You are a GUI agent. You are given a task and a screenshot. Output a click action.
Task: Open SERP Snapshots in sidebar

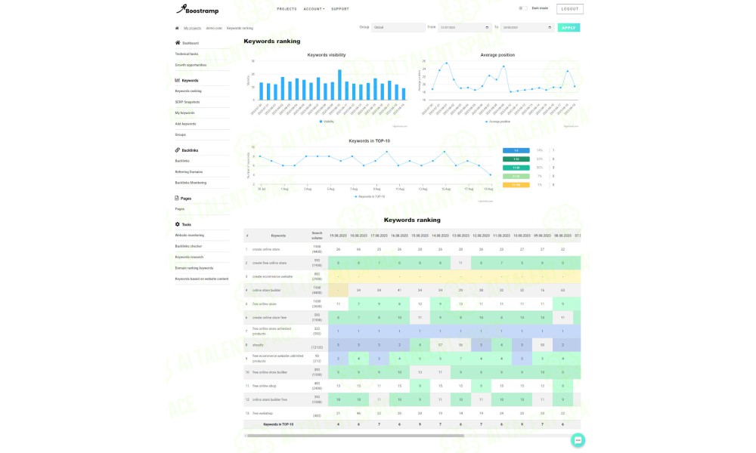(x=187, y=102)
